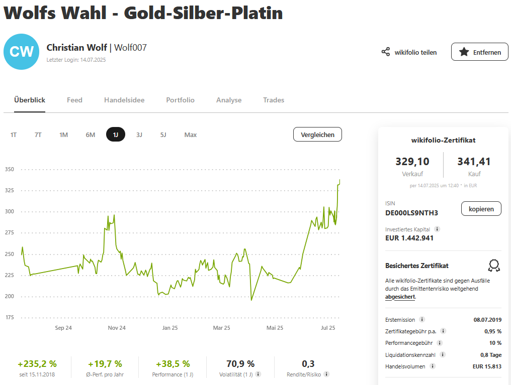Select the Max chart time range
This screenshot has width=511, height=385.
(x=191, y=135)
